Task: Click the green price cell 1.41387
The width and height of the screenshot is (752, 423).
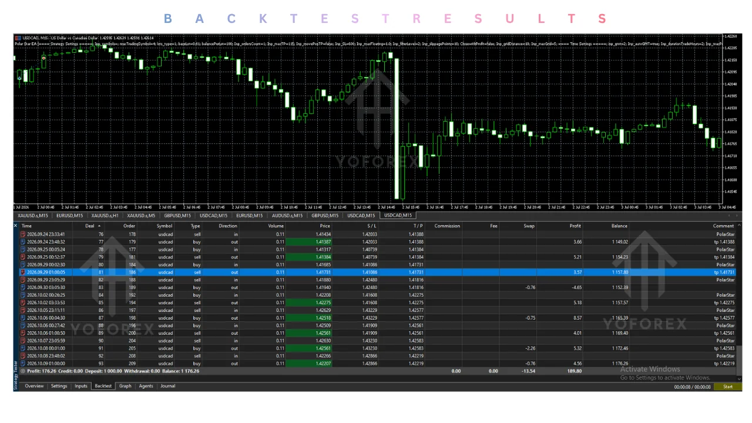Action: coord(309,242)
